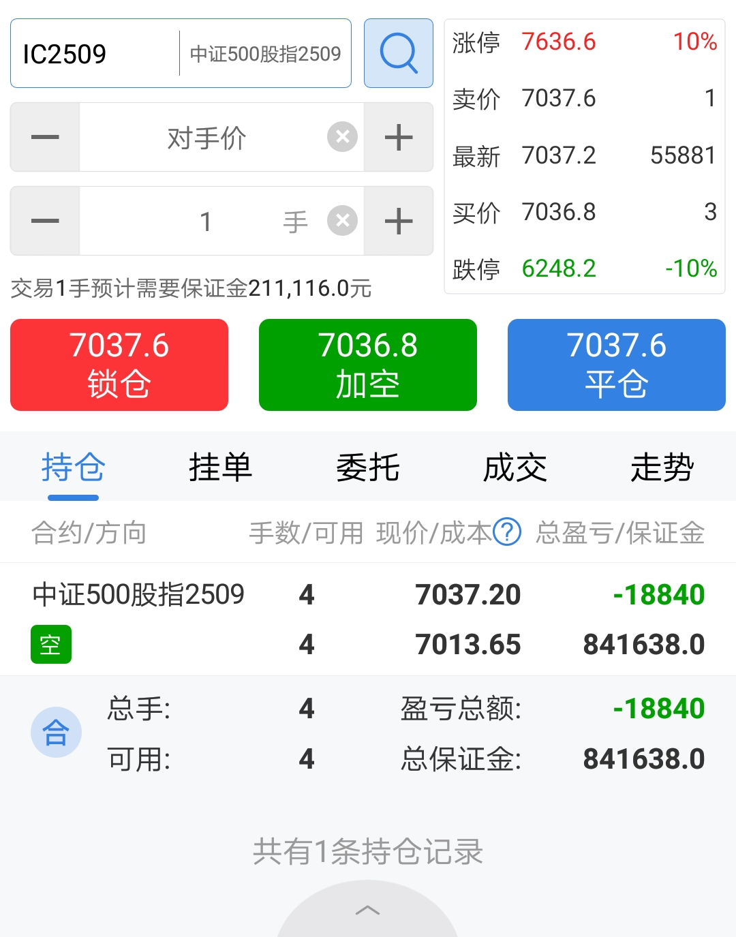Clear the lot quantity field
This screenshot has width=736, height=937.
point(342,221)
